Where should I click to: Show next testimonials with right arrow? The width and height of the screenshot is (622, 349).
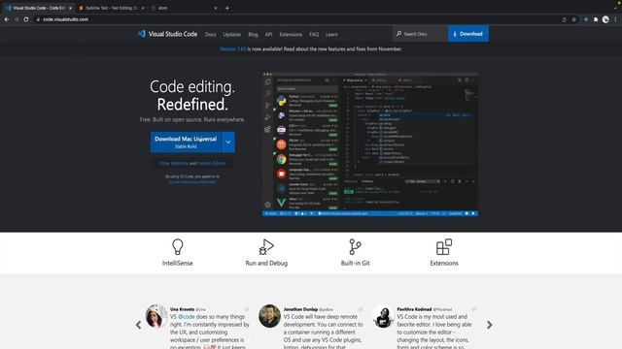point(490,325)
